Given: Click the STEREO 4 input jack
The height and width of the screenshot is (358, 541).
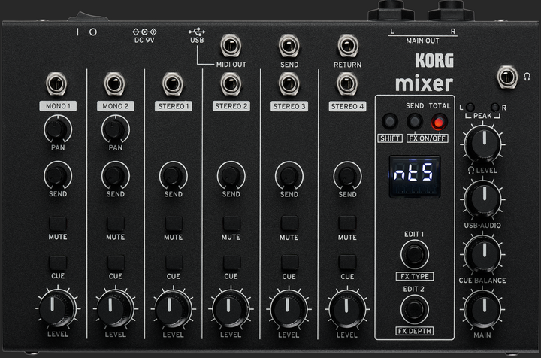Looking at the screenshot, I should click(x=347, y=84).
